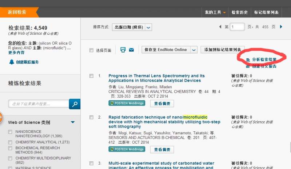Go to next page arrow

coord(281,27)
